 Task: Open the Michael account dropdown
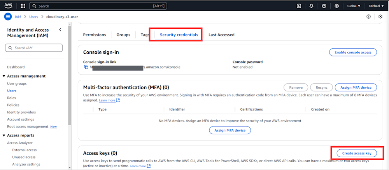pyautogui.click(x=376, y=6)
